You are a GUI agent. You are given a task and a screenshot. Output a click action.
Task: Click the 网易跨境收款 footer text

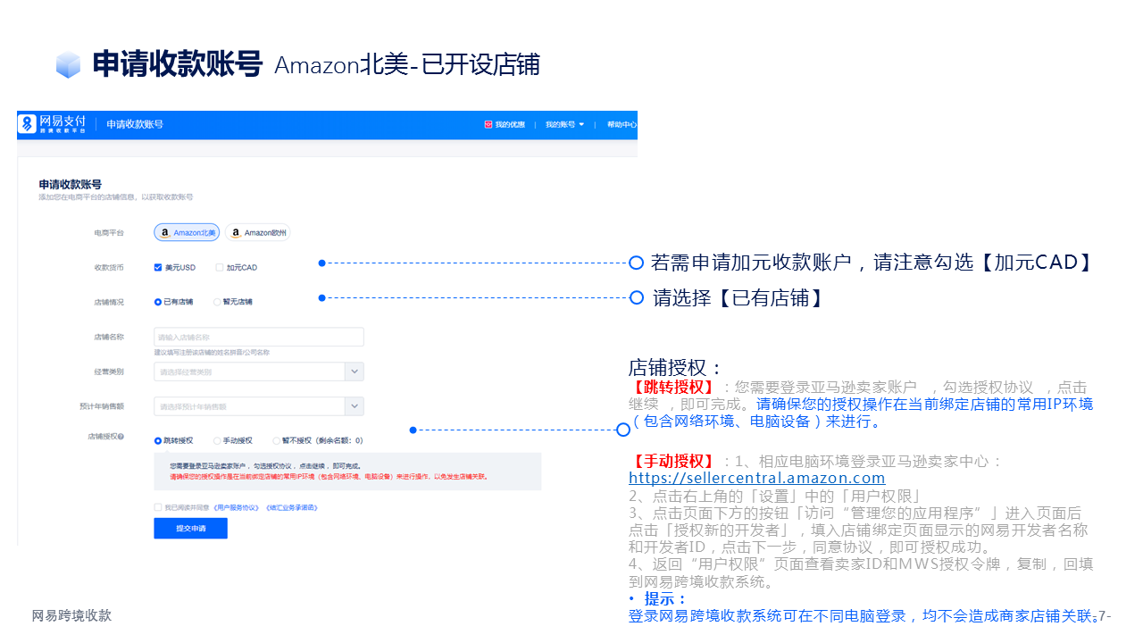(x=71, y=615)
